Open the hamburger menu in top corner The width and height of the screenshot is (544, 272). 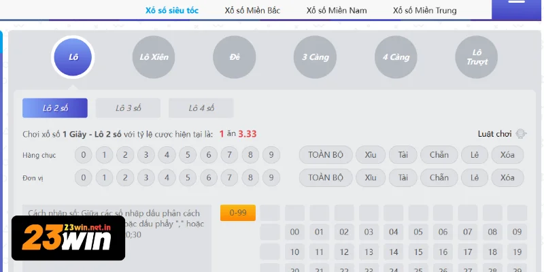[517, 10]
